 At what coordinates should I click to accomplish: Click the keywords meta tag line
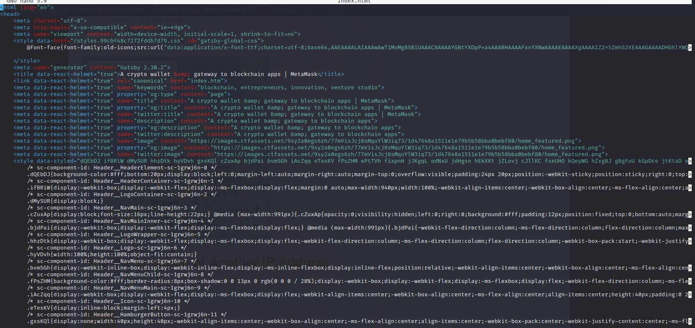click(198, 88)
